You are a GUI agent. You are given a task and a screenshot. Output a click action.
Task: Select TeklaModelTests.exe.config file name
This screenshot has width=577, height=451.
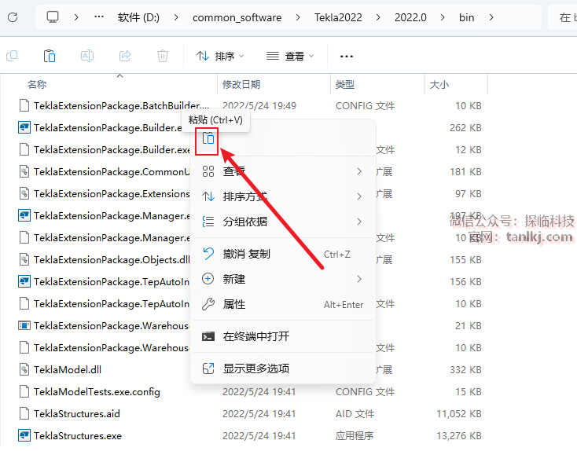click(97, 392)
